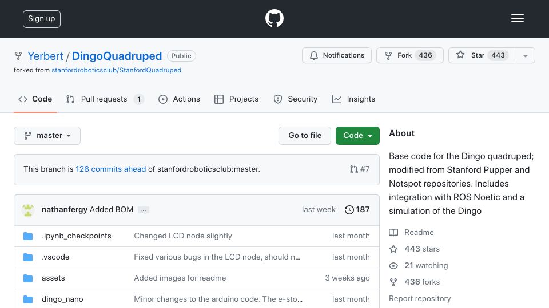
Task: Click the pull request icon beside #7
Action: click(353, 169)
